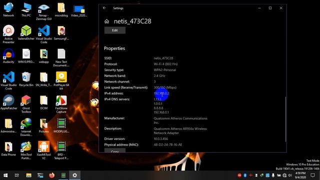
Task: Select the MODPLUG desktop icon
Action: 61,125
